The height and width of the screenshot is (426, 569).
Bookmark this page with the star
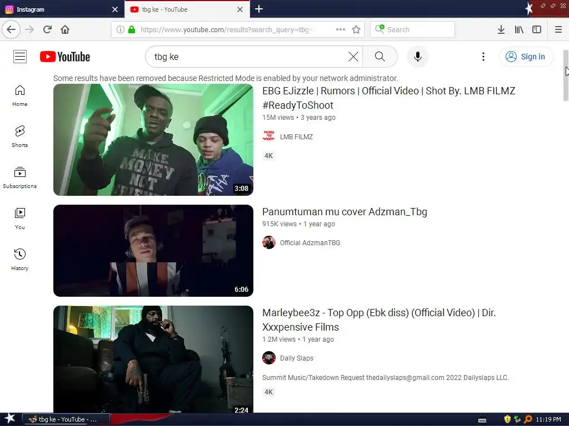356,29
